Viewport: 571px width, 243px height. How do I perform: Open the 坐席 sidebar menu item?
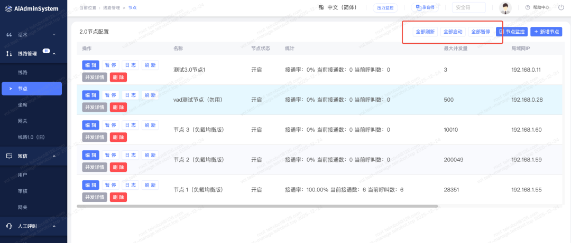23,105
